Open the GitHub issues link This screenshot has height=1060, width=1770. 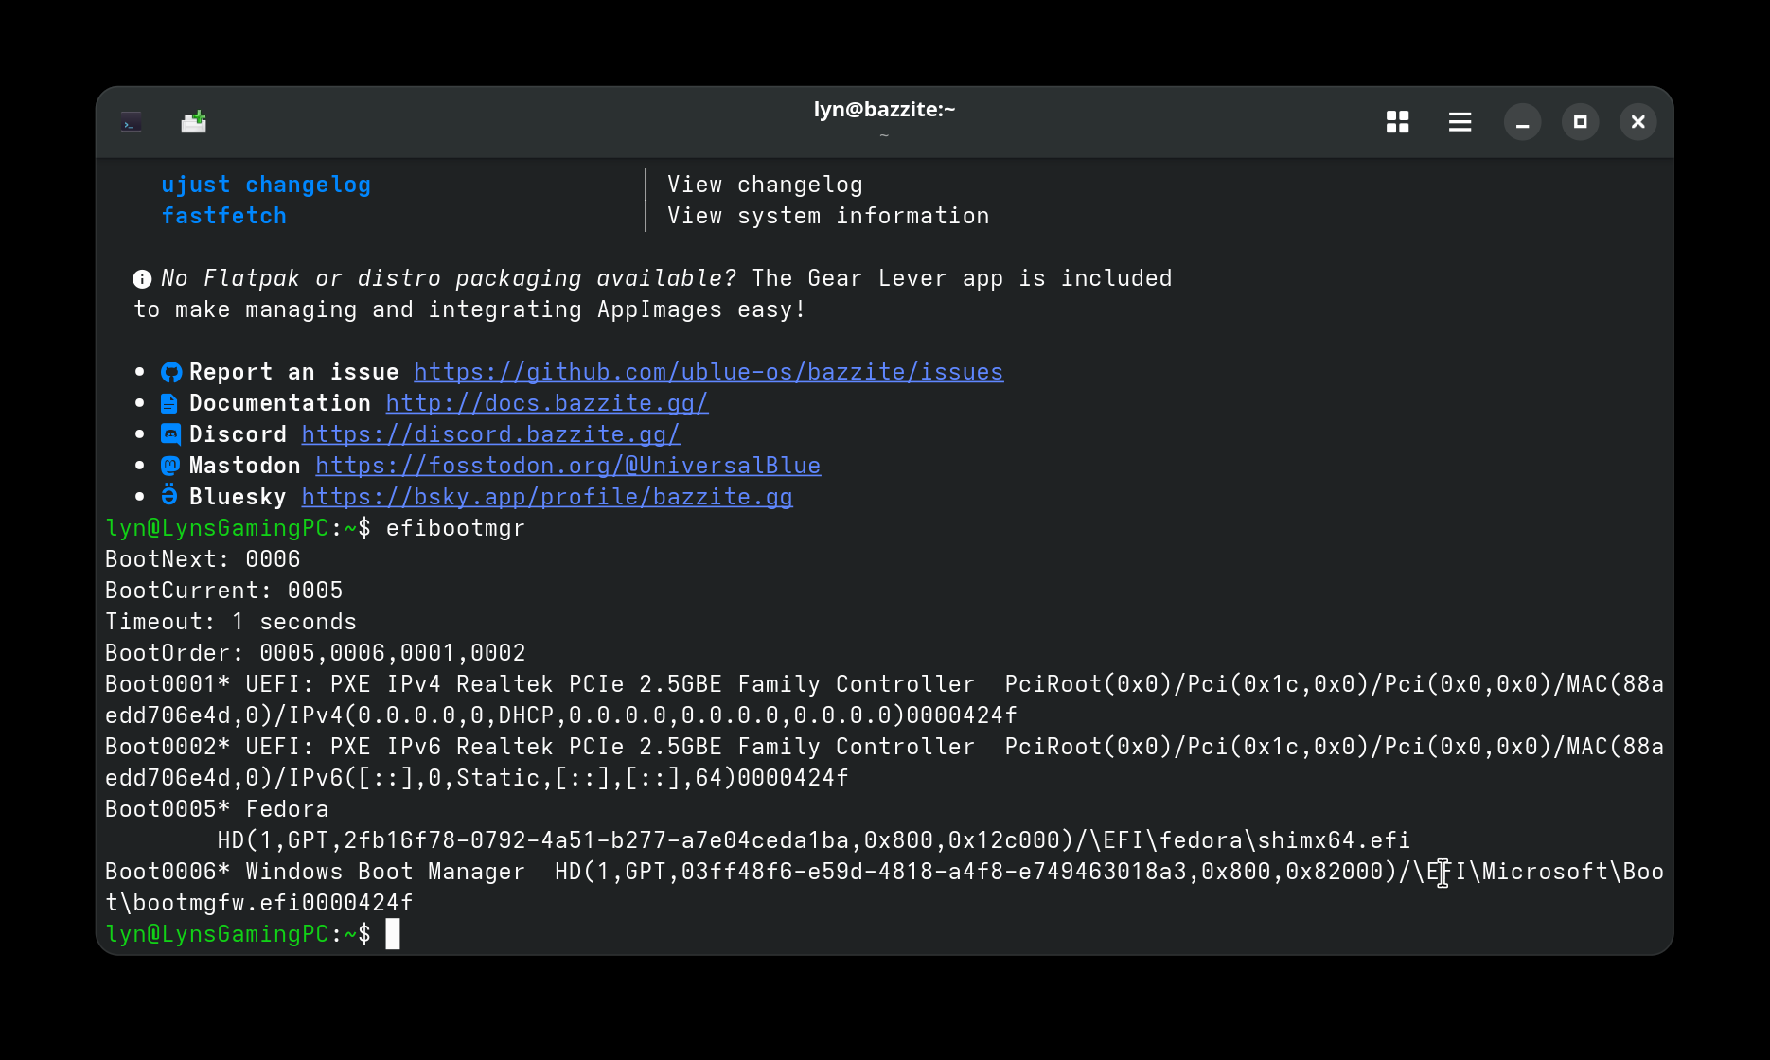click(x=708, y=372)
